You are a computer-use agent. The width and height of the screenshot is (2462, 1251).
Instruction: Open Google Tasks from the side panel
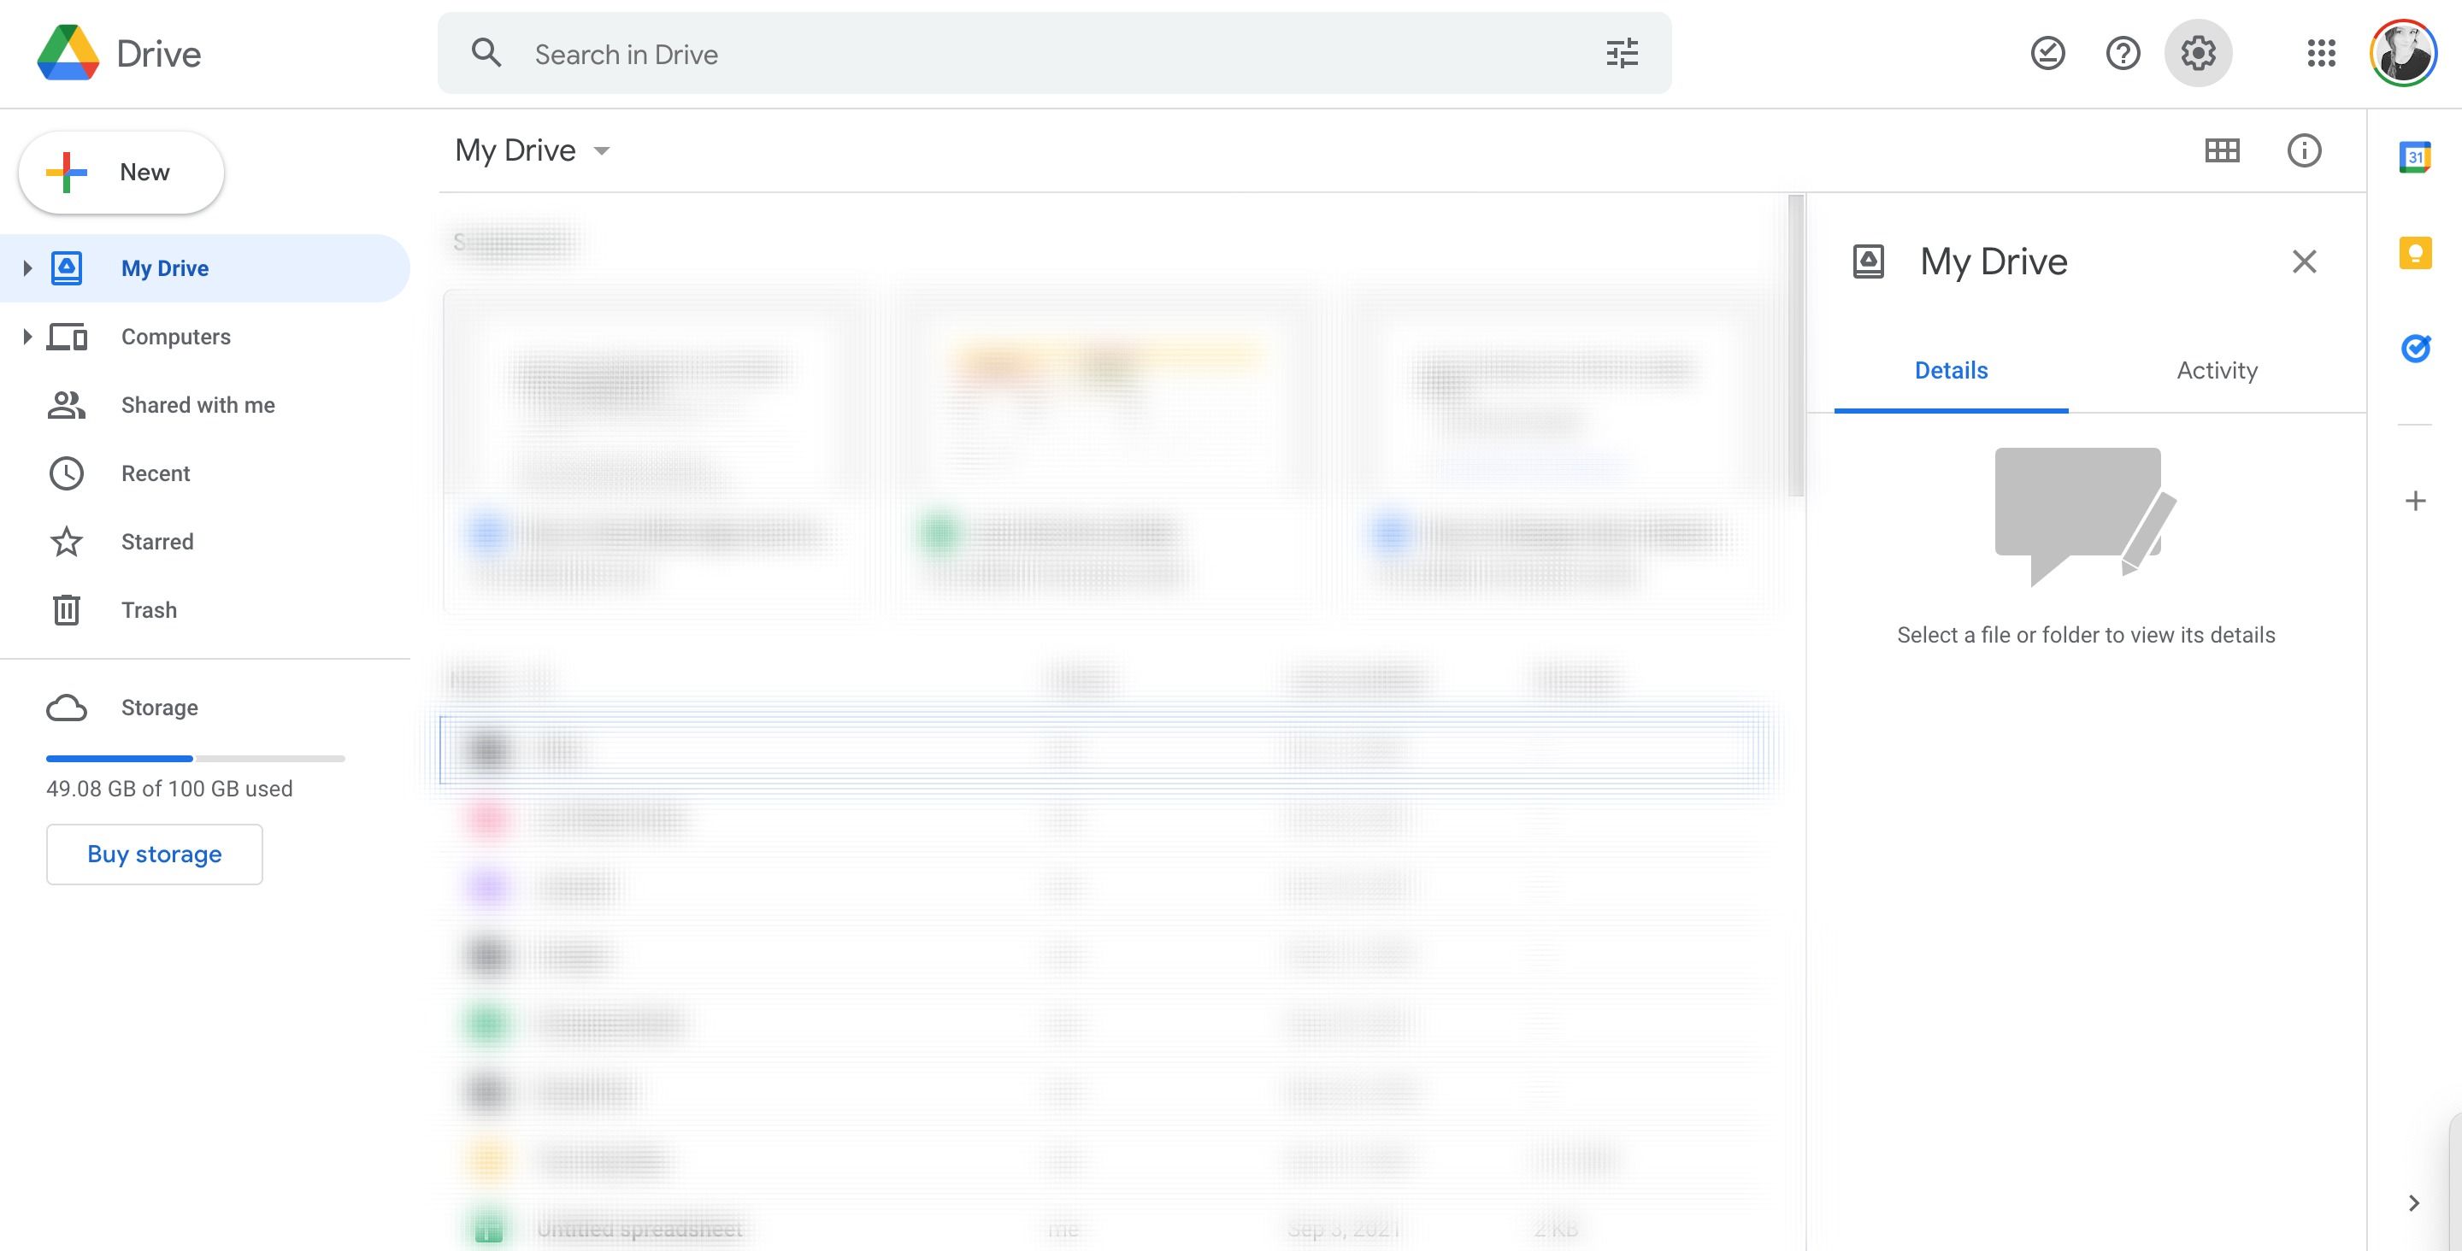tap(2415, 349)
